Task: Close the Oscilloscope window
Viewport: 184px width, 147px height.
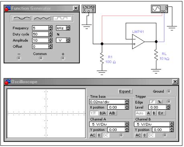Action: (x=175, y=82)
